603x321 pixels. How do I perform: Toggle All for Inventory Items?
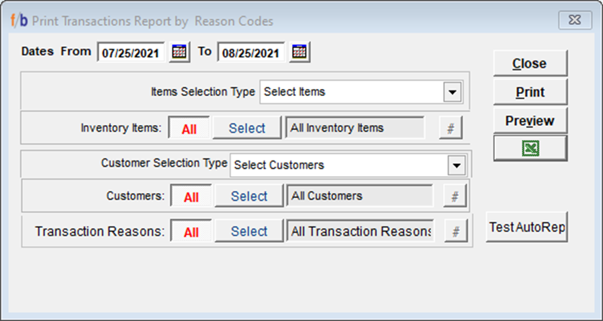pos(189,129)
